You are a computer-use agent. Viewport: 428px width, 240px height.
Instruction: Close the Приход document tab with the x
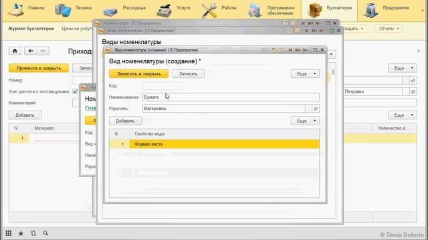point(418,51)
